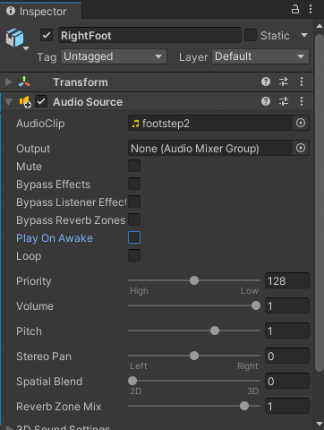Enable the Play On Awake checkbox

pos(134,237)
